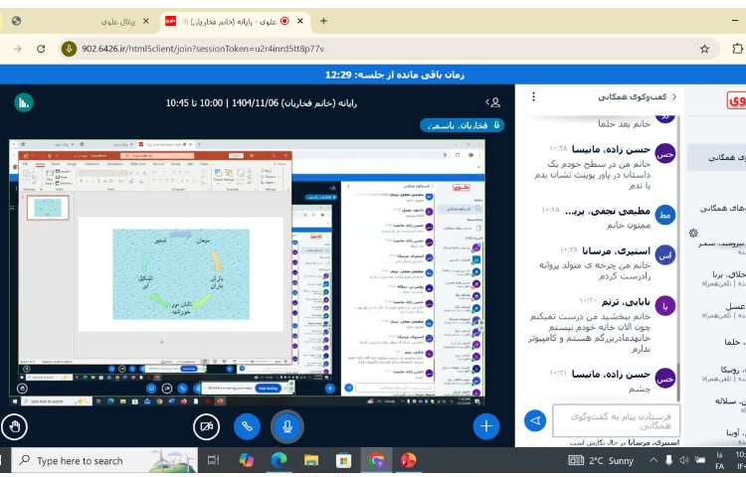Open the teal poll/statistics icon
746x477 pixels.
24,102
